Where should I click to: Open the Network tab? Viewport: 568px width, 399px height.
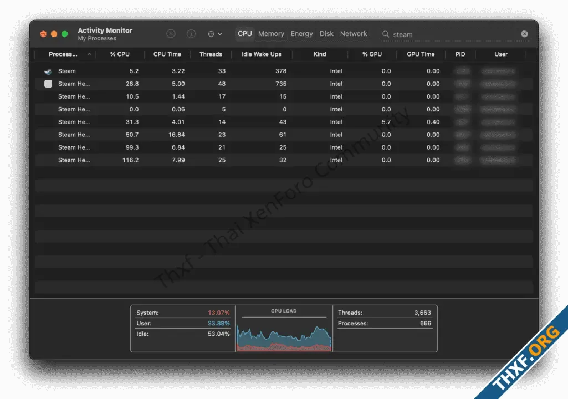pyautogui.click(x=354, y=34)
